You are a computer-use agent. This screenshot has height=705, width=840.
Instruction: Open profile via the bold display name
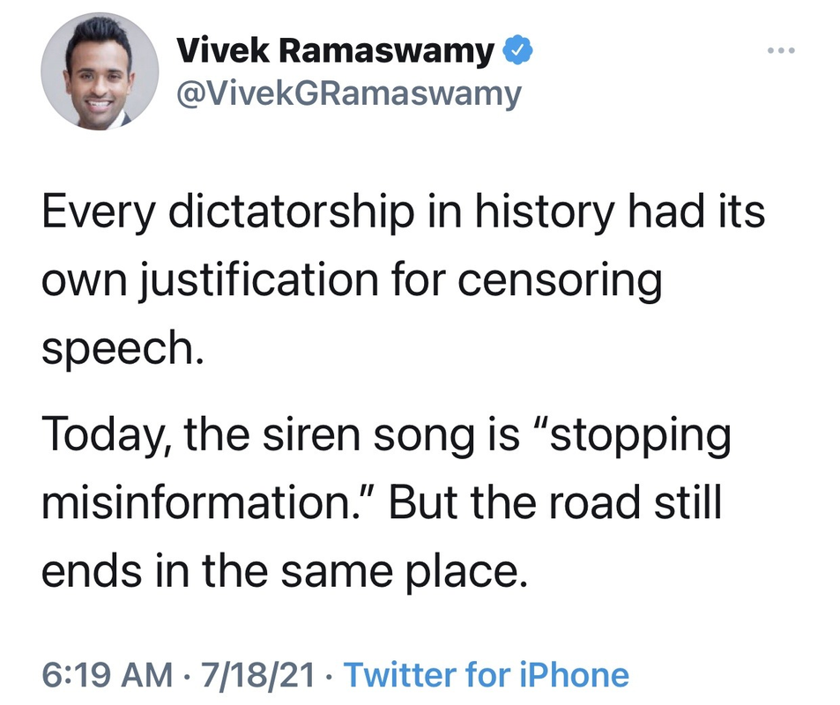[x=335, y=52]
